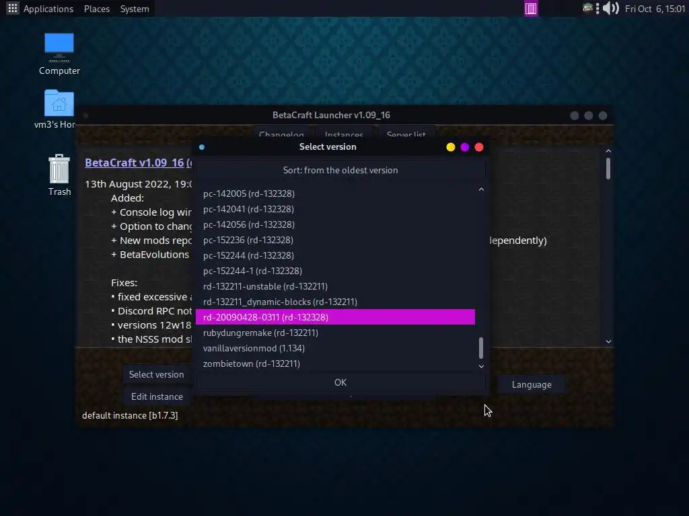The image size is (689, 516).
Task: Select version rd-132211-unstable (rd-132211)
Action: click(335, 286)
